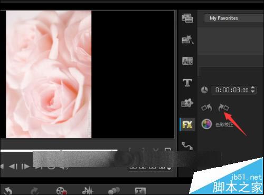Viewport: 264px width, 195px height.
Task: Click the 色彩校正 color correction label
Action: (x=224, y=124)
